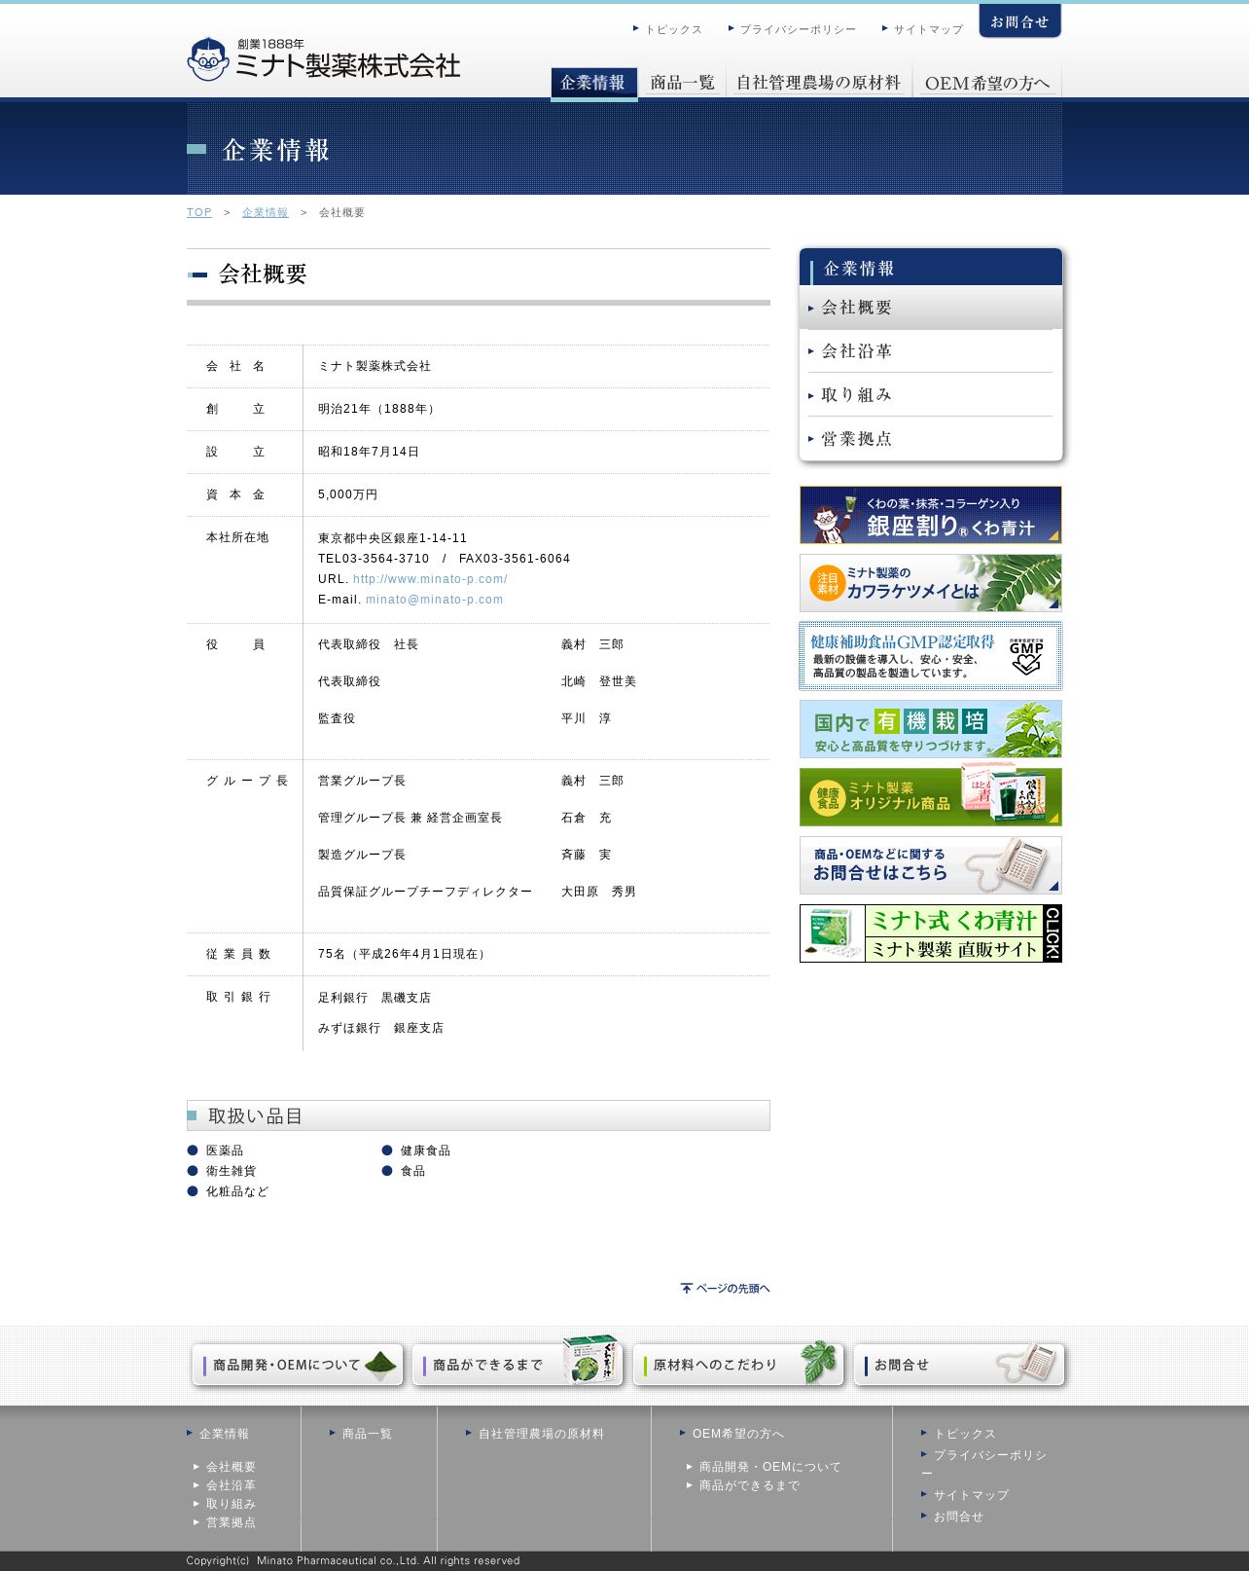Image resolution: width=1249 pixels, height=1571 pixels.
Task: Select OEM希望の方へ navigation tab
Action: (x=987, y=83)
